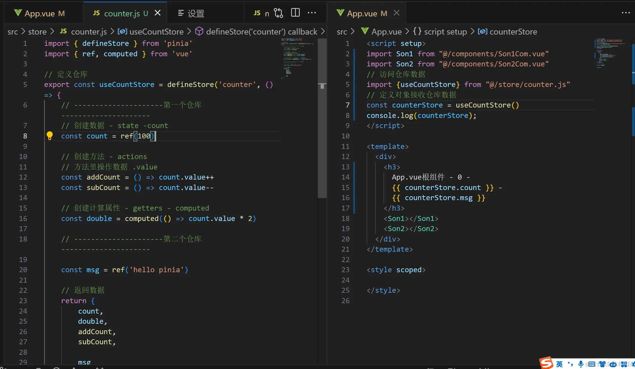Click subCount declaration on line 13

click(x=103, y=187)
